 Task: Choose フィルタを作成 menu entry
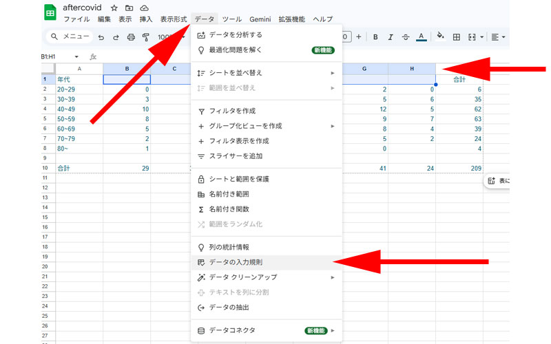point(233,111)
